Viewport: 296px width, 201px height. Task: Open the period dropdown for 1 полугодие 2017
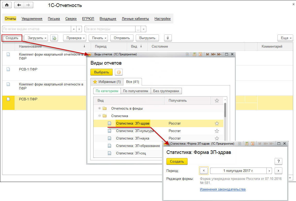pos(269,171)
